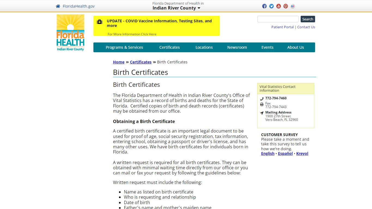Image resolution: width=372 pixels, height=209 pixels.
Task: Open the About Us menu
Action: pos(296,47)
